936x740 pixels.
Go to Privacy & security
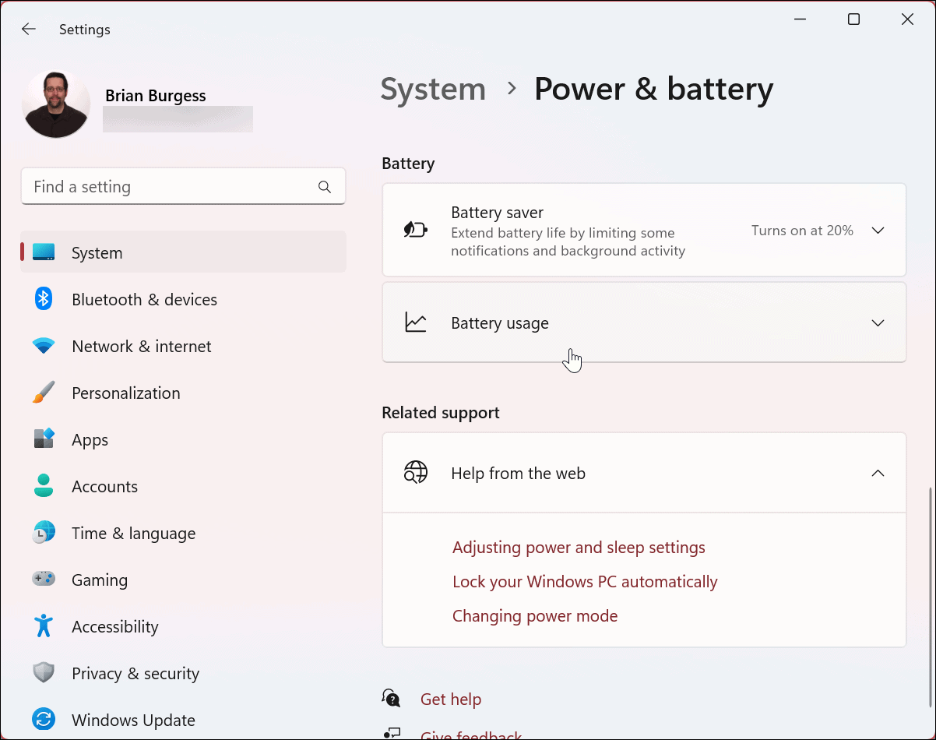(x=184, y=673)
